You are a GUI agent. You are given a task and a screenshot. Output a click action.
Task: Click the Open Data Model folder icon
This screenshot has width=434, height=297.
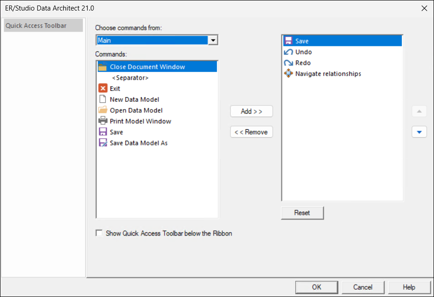click(x=103, y=110)
